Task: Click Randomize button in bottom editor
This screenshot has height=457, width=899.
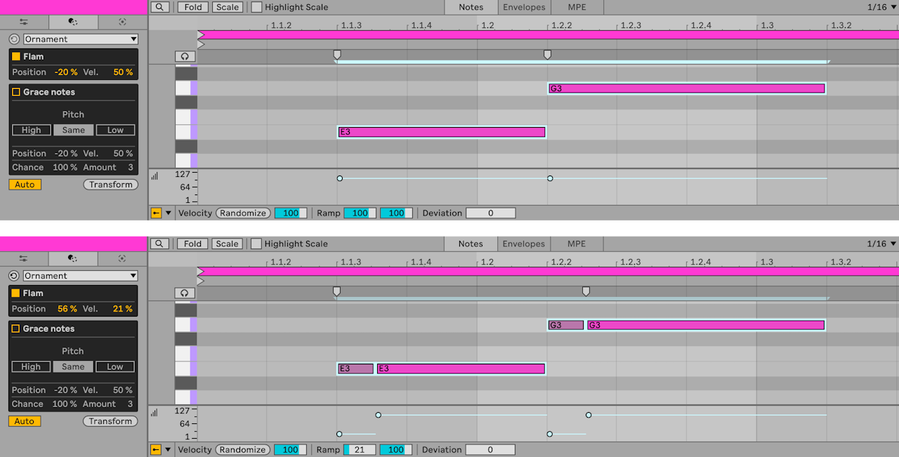Action: point(243,449)
